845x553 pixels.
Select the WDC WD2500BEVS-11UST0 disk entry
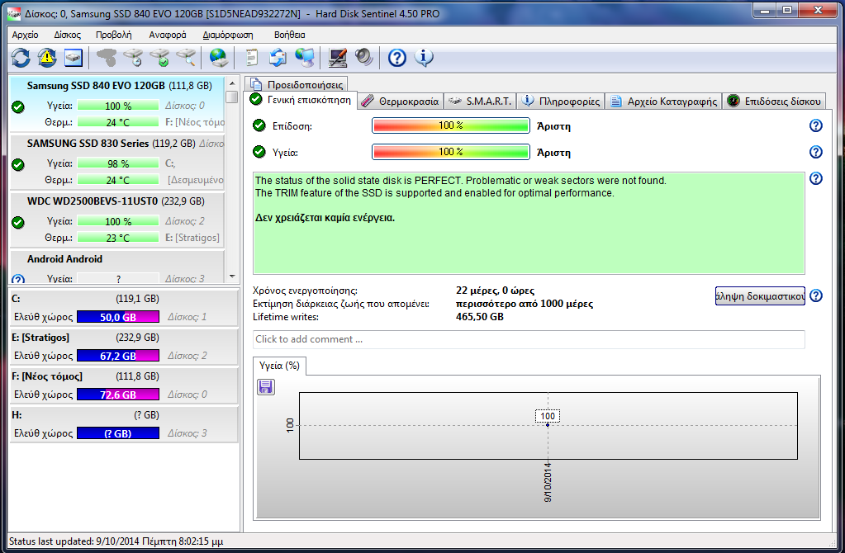pos(117,220)
